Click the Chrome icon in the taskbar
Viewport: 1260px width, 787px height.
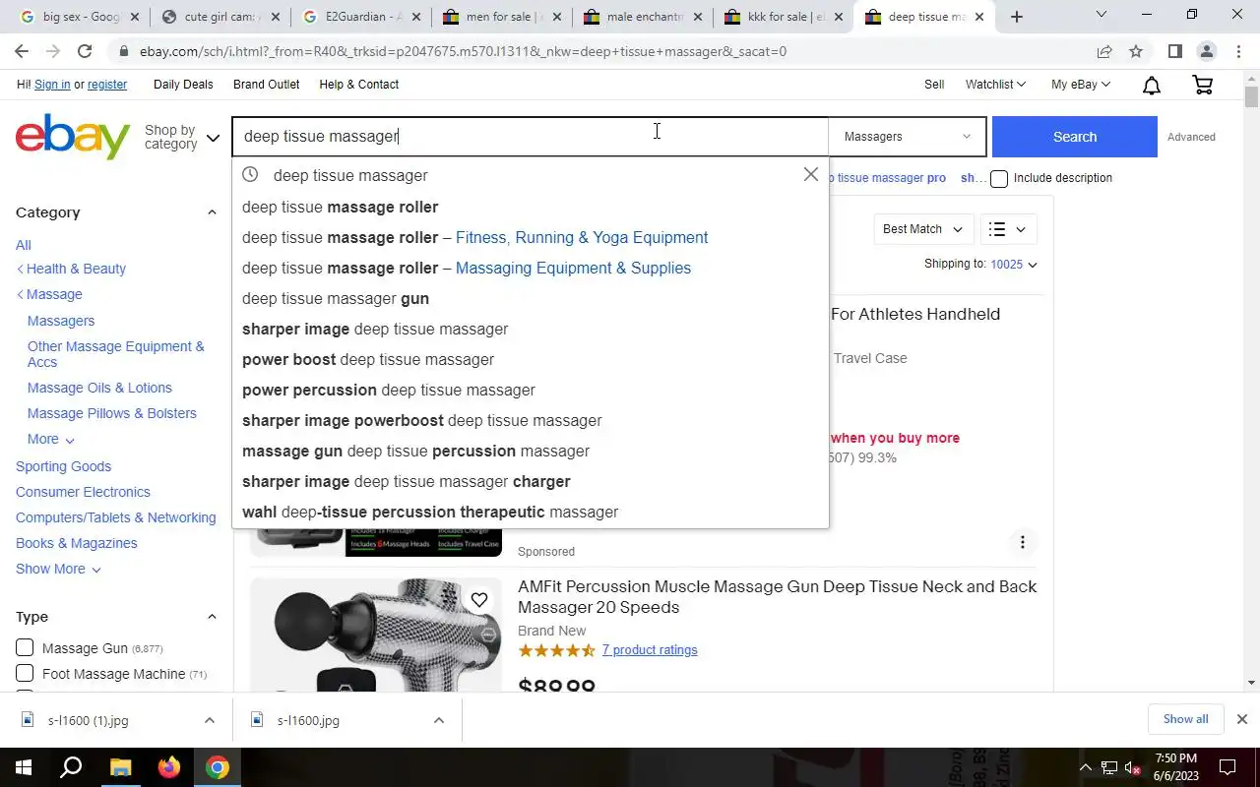coord(218,767)
